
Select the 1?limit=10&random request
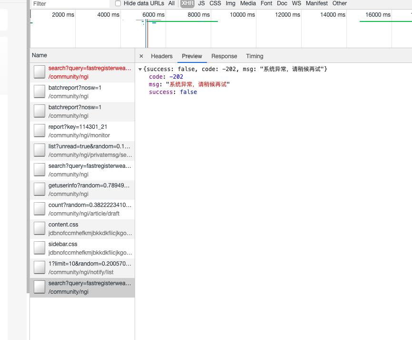coord(82,268)
